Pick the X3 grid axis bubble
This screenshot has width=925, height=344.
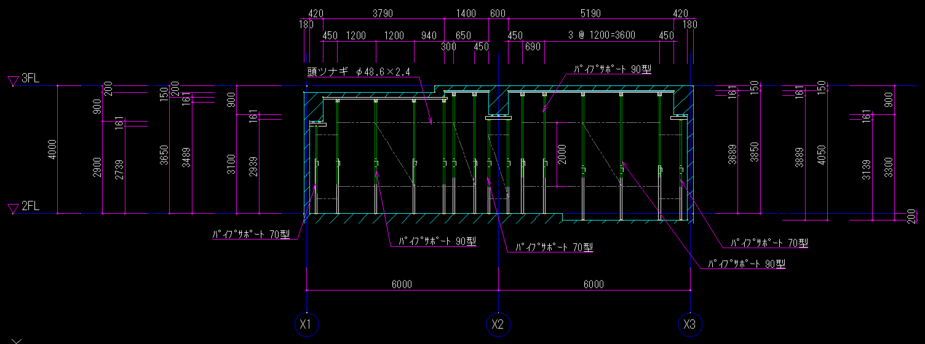click(x=689, y=324)
